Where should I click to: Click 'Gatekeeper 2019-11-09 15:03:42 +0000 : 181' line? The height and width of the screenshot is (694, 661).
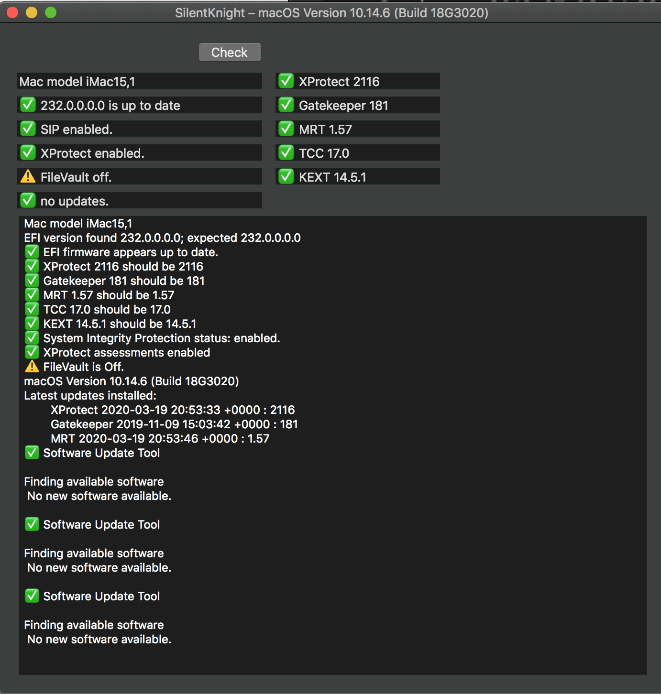pos(174,424)
